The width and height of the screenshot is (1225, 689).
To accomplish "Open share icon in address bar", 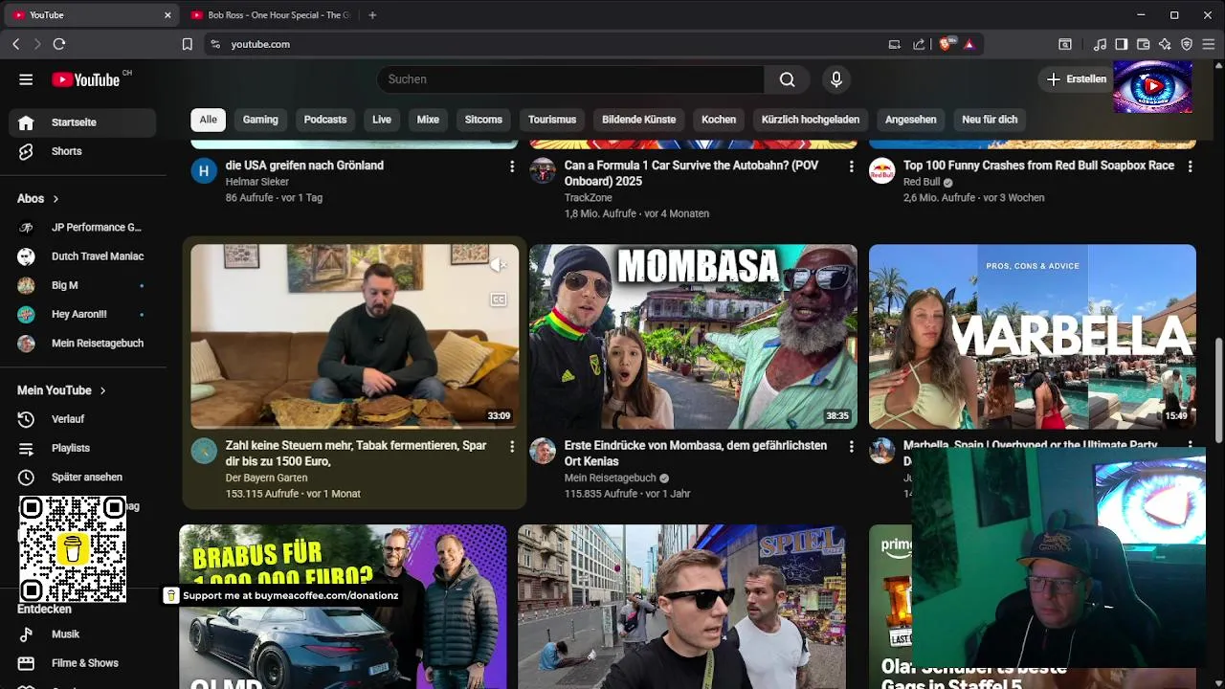I will tap(919, 44).
